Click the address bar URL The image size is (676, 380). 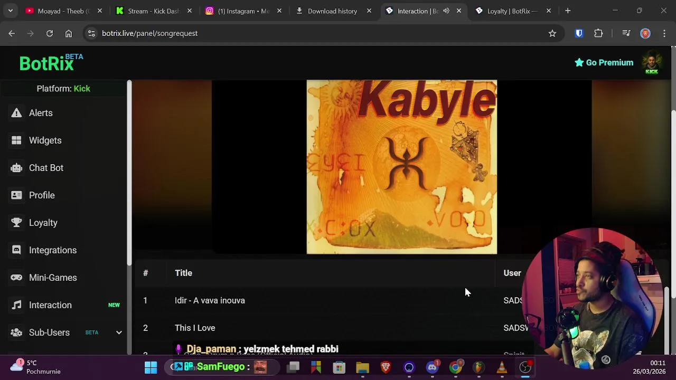point(149,33)
